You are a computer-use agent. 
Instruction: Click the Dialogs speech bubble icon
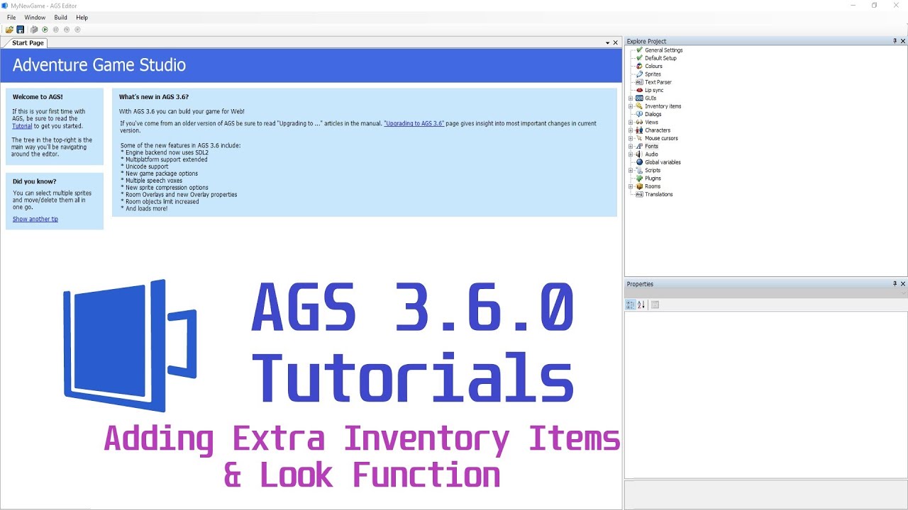tap(639, 114)
